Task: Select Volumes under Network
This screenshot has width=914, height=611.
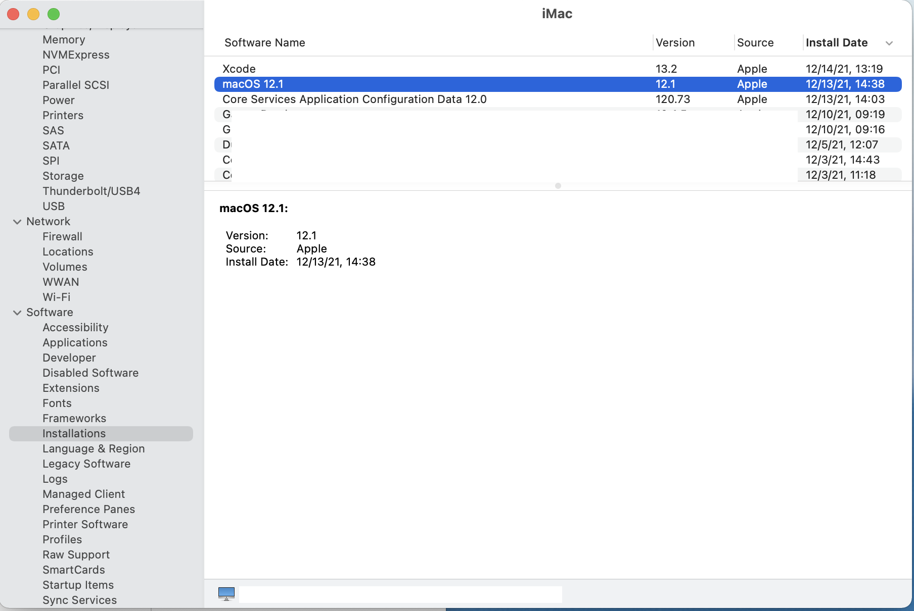Action: coord(65,267)
